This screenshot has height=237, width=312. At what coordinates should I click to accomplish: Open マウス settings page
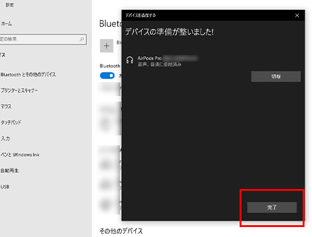click(x=6, y=107)
